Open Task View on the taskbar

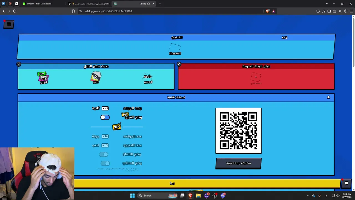pos(182,196)
